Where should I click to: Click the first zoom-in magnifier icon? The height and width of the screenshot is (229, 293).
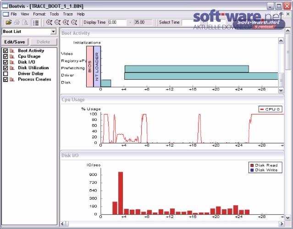[x=49, y=22]
